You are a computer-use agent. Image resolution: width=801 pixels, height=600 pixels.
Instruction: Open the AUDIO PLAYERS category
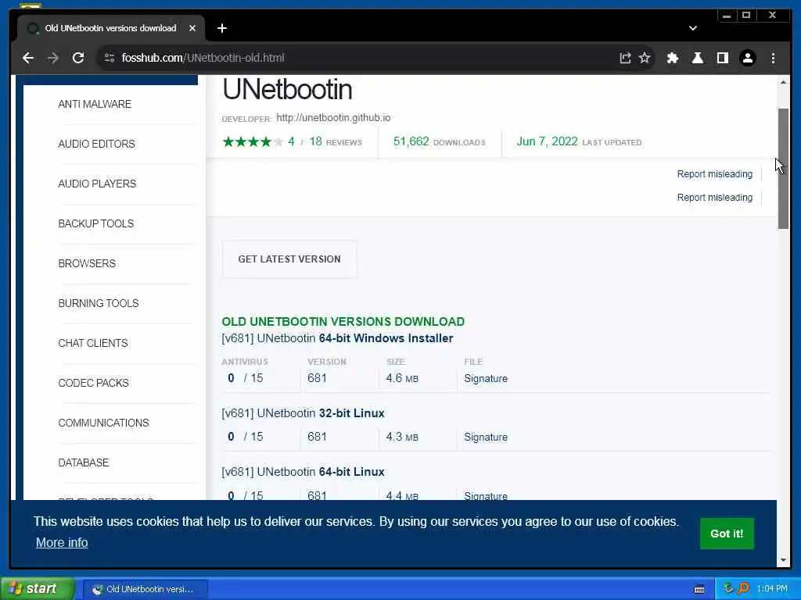click(x=97, y=184)
